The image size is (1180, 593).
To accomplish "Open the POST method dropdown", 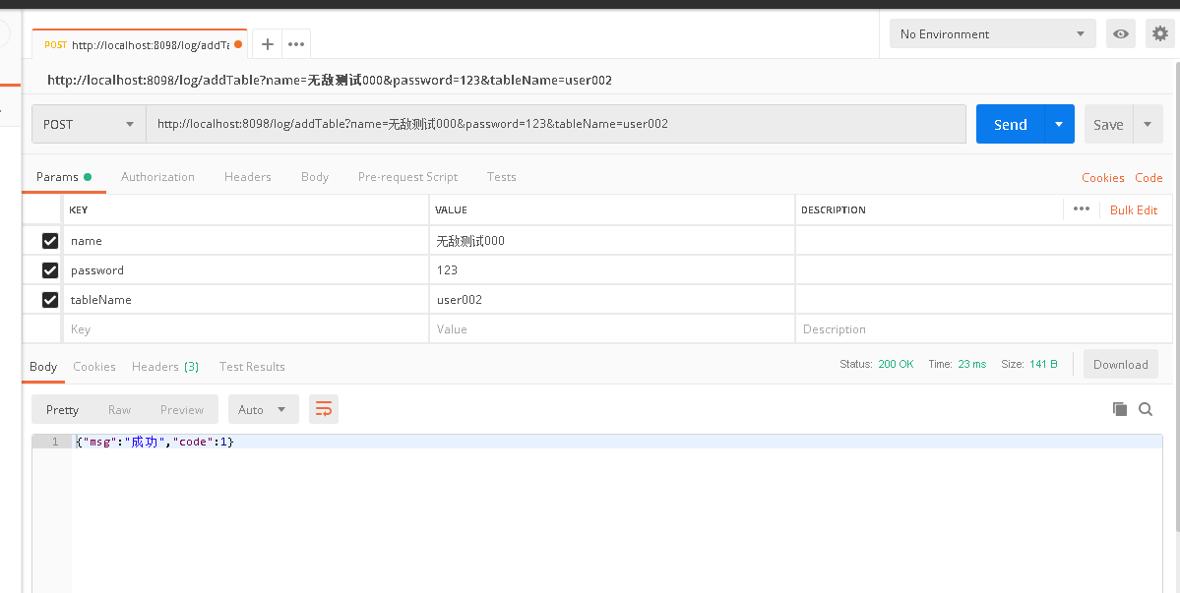I will pyautogui.click(x=89, y=125).
